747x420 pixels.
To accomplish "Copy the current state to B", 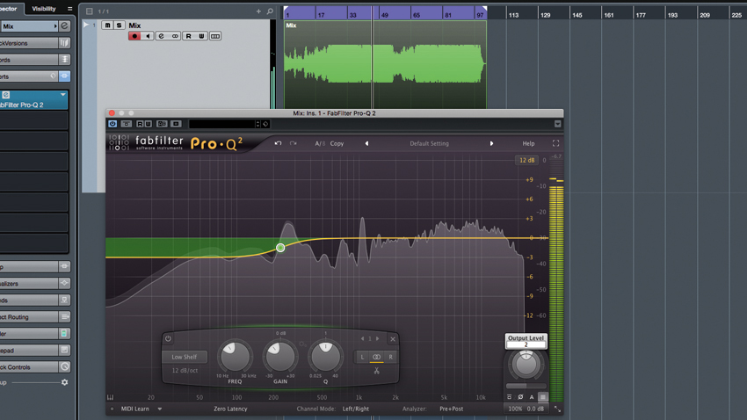I will coord(337,143).
